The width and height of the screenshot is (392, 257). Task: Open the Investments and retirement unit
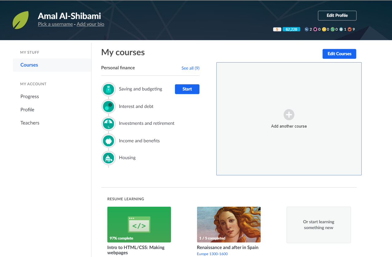tap(147, 123)
